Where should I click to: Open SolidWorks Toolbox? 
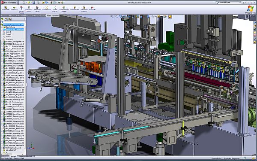point(29,9)
